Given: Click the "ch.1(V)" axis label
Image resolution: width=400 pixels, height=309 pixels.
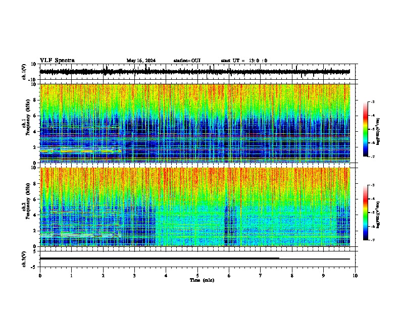Looking at the screenshot, I should click(24, 72).
